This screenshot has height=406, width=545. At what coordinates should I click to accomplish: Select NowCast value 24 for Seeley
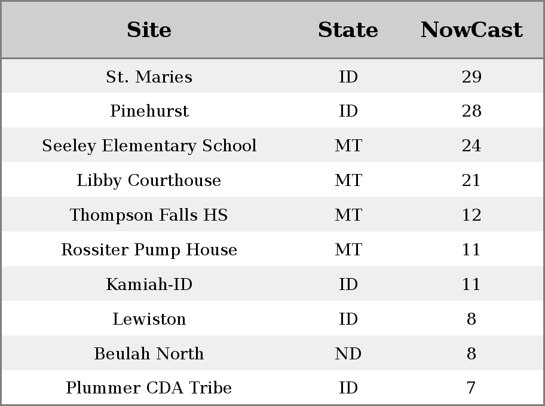(471, 146)
